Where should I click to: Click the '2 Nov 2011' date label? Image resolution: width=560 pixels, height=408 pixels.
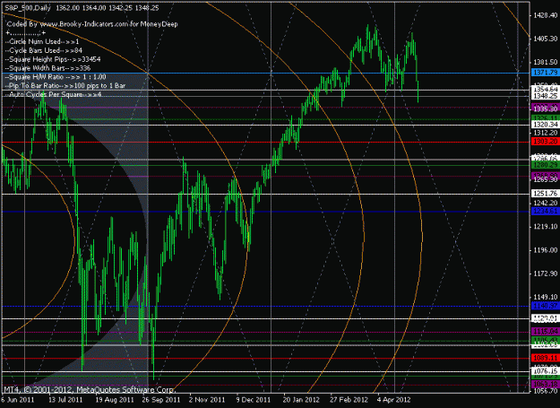click(207, 399)
